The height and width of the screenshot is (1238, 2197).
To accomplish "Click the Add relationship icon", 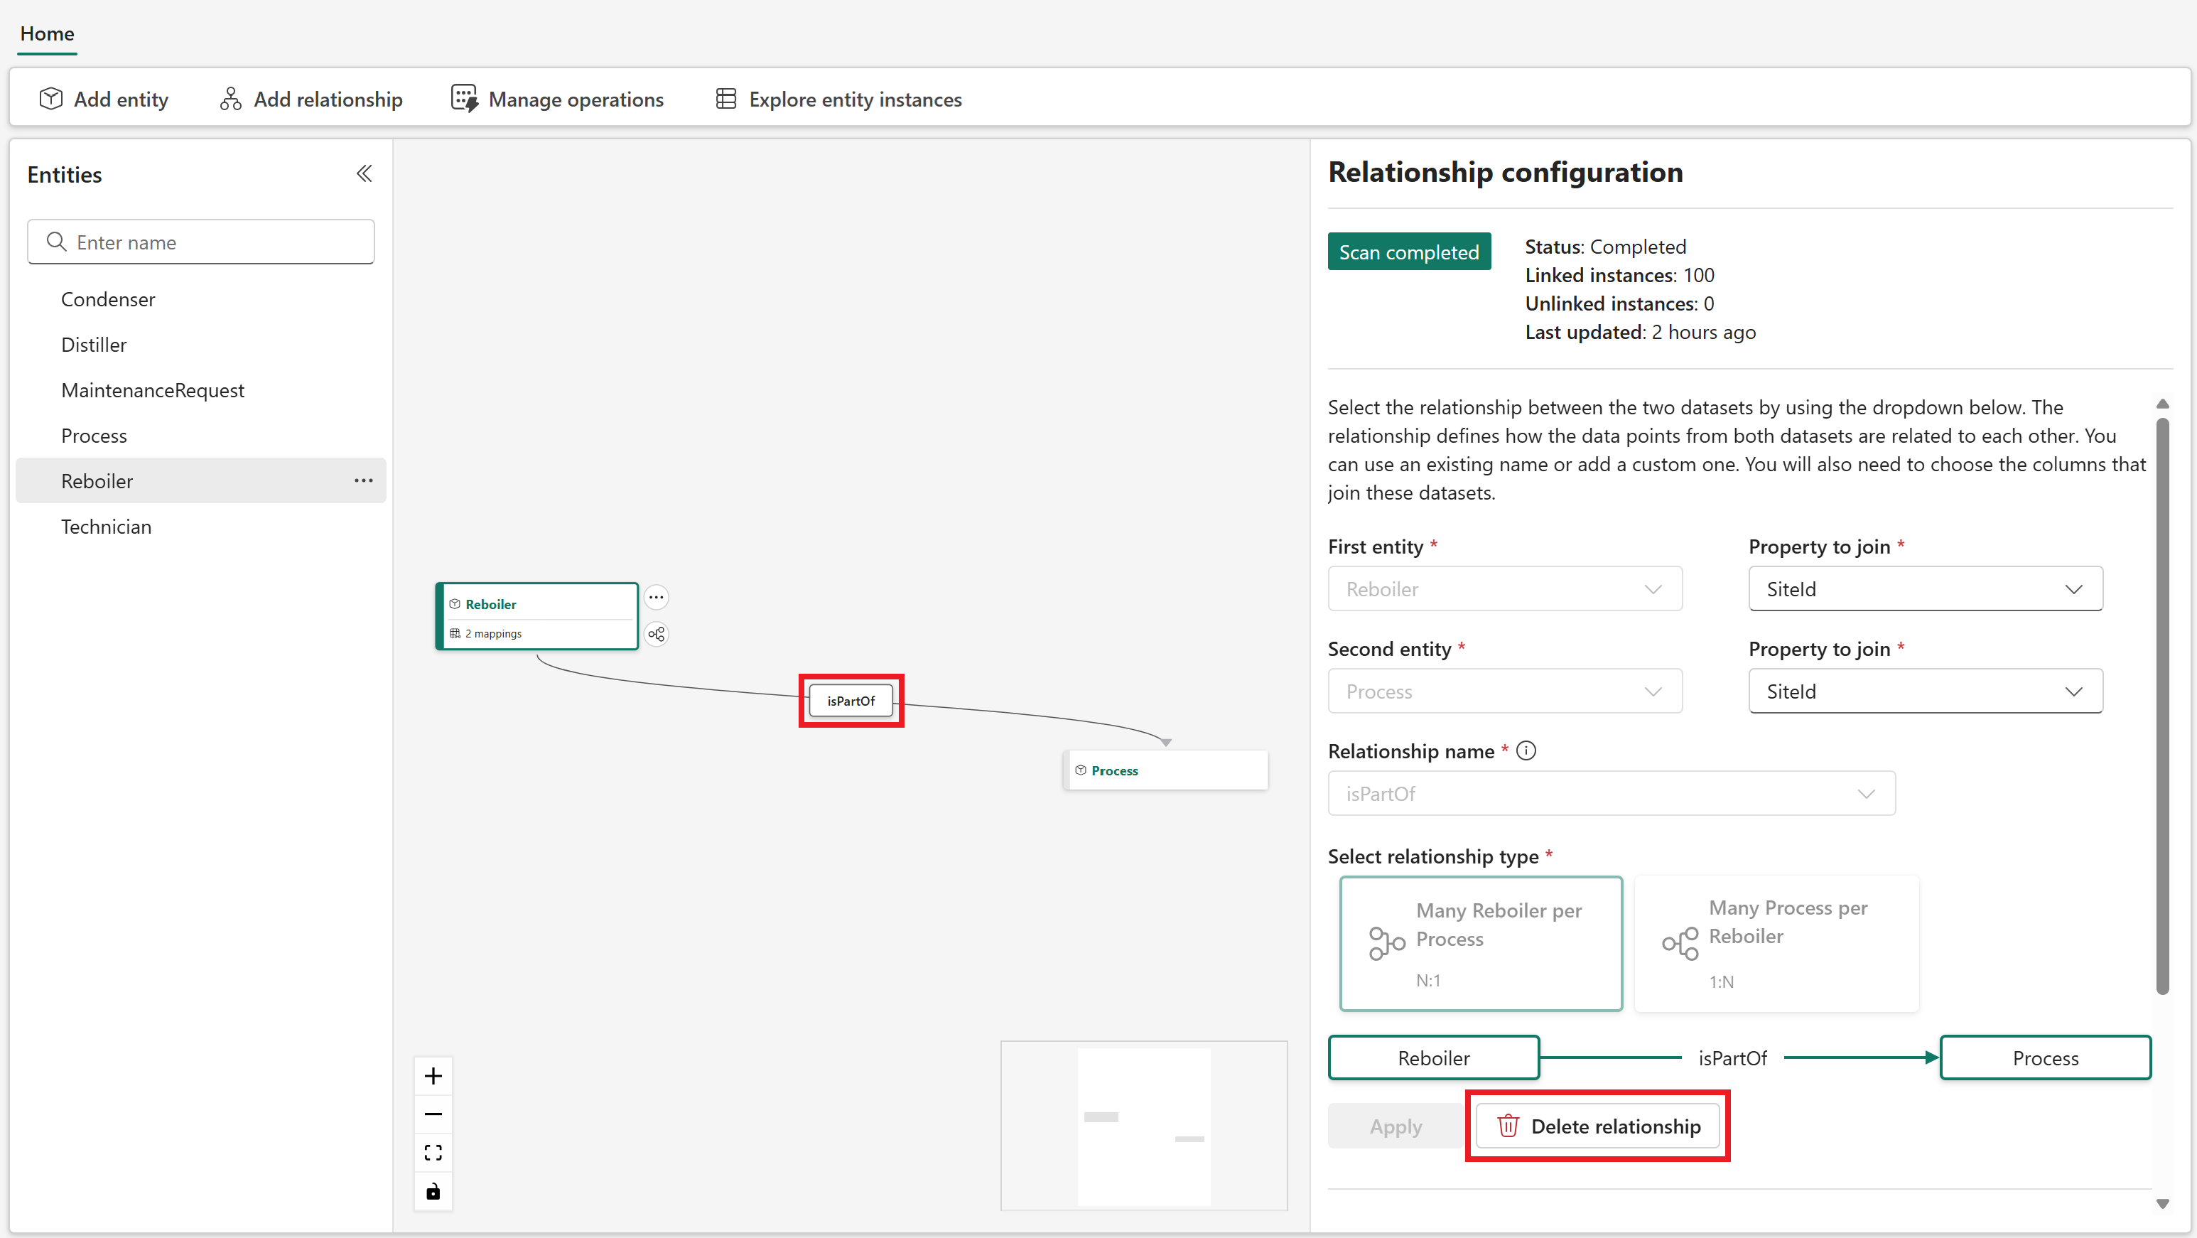I will coord(230,99).
